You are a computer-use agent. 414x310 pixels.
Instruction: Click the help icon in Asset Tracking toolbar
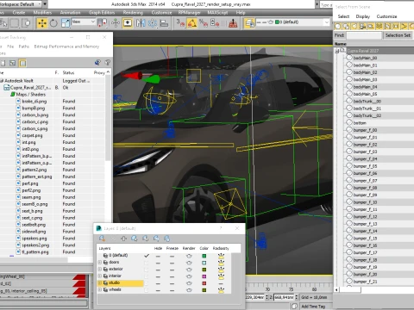(108, 63)
